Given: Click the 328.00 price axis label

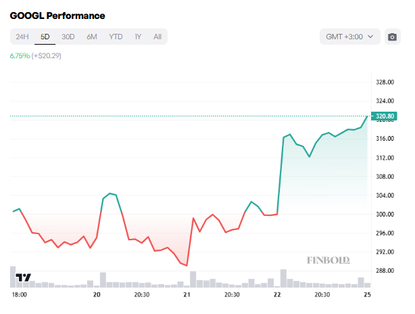Looking at the screenshot, I should point(385,83).
